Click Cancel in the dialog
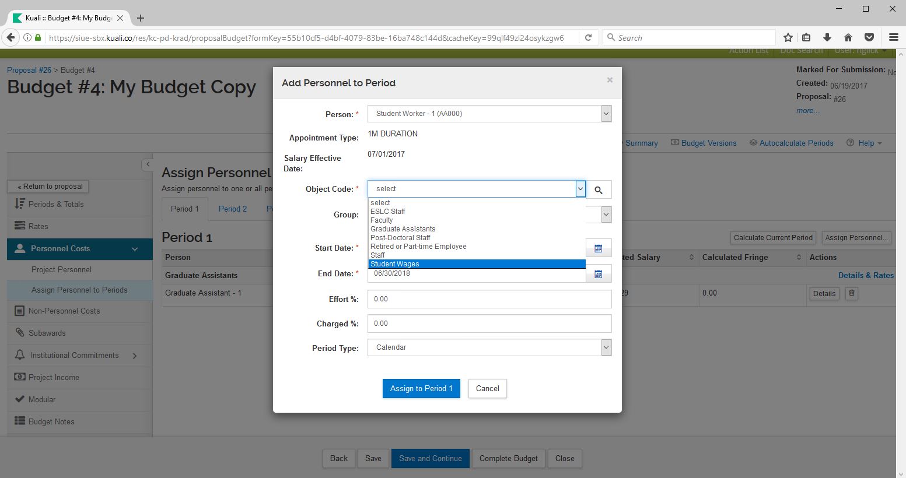Image resolution: width=906 pixels, height=478 pixels. pyautogui.click(x=487, y=389)
